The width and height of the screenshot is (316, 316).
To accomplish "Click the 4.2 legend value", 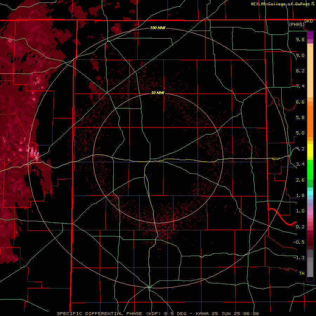I will 300,149.
